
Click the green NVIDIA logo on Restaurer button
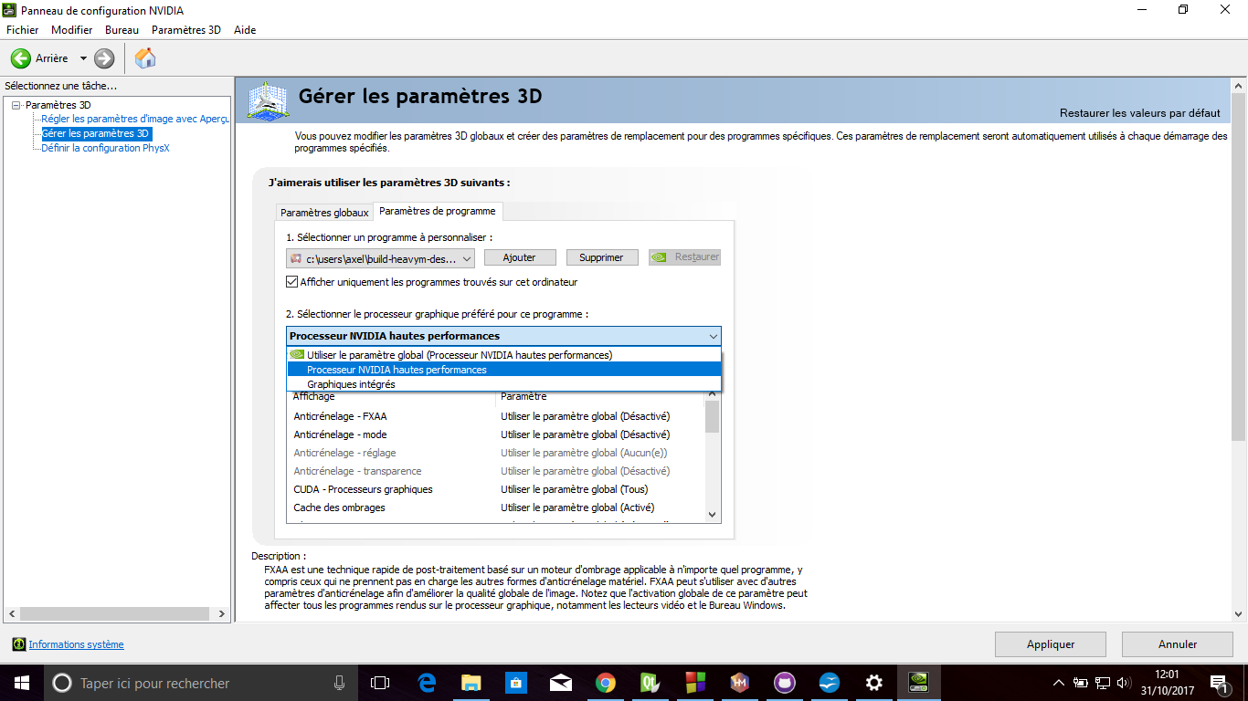(660, 256)
